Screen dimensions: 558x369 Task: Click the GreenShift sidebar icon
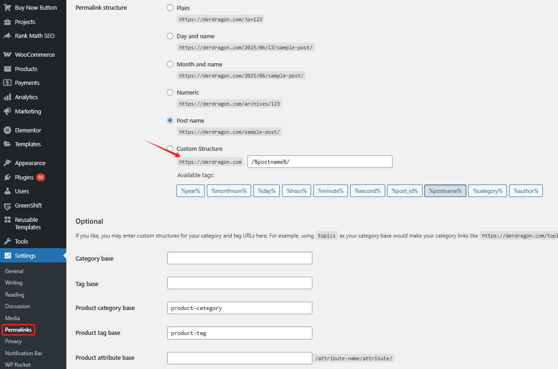[7, 206]
